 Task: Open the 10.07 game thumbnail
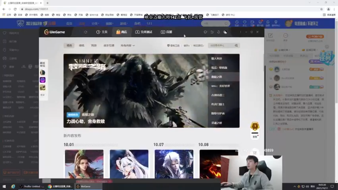pos(174,164)
